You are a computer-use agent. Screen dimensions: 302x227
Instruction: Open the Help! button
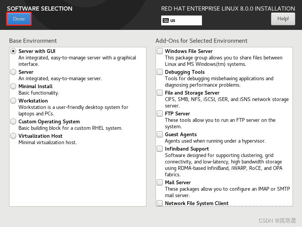point(283,19)
